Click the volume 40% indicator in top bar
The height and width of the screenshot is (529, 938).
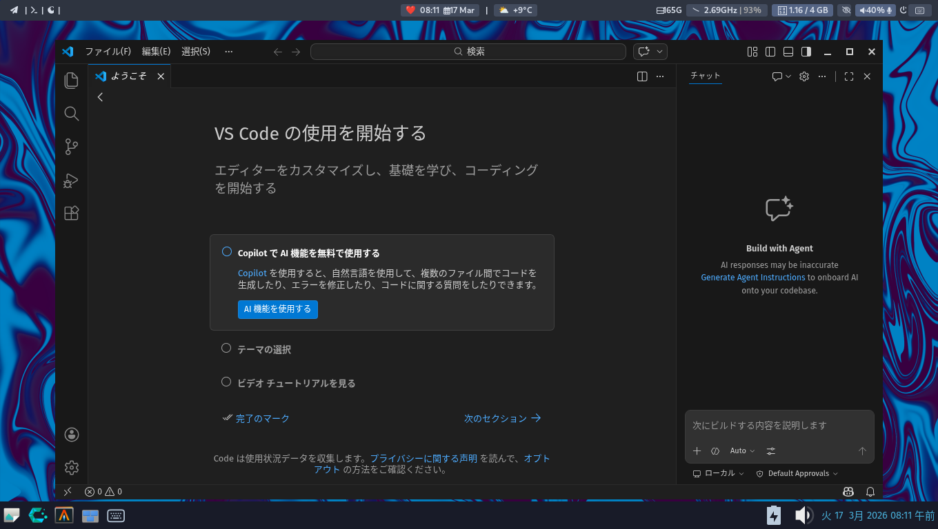(x=875, y=10)
